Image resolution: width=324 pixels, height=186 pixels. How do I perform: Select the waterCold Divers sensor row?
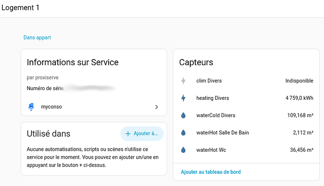247,115
